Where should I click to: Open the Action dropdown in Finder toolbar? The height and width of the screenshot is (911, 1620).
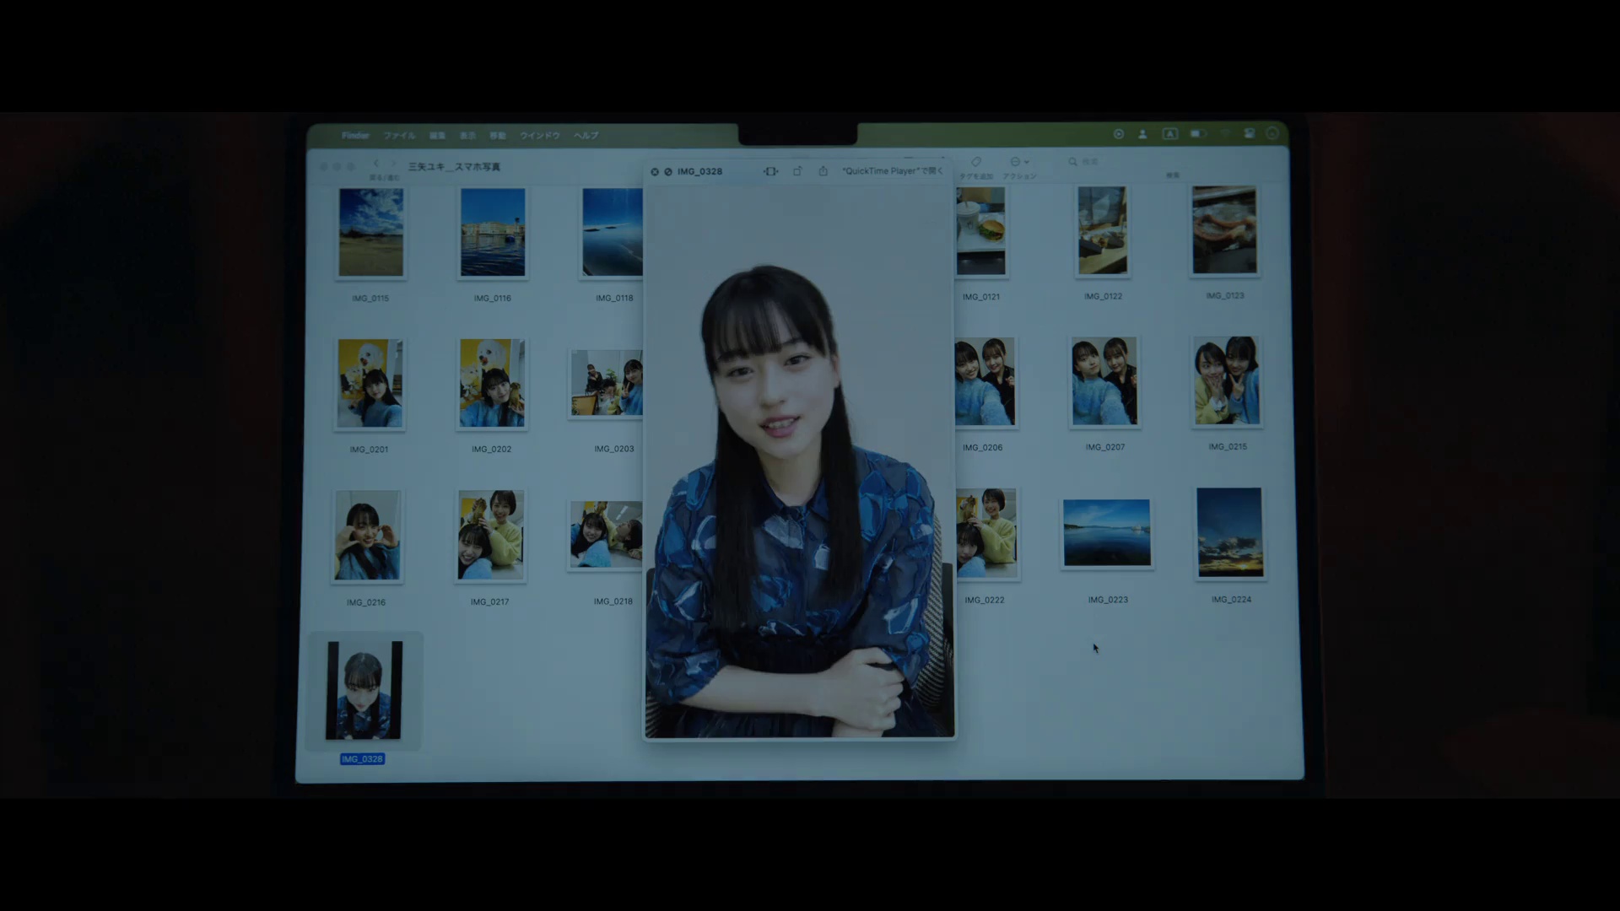pyautogui.click(x=1019, y=162)
